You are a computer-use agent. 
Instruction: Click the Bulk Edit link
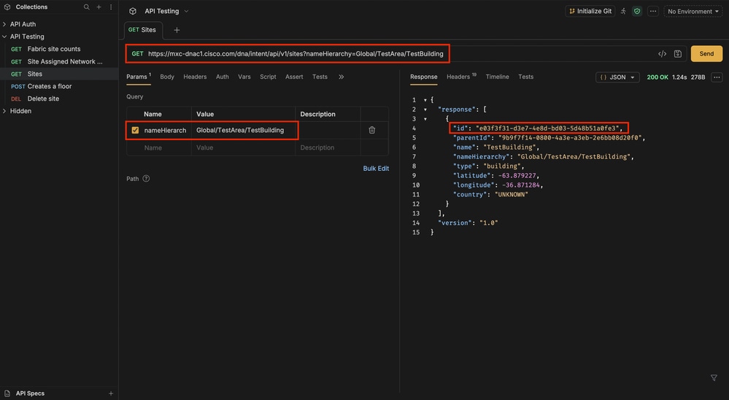point(376,169)
